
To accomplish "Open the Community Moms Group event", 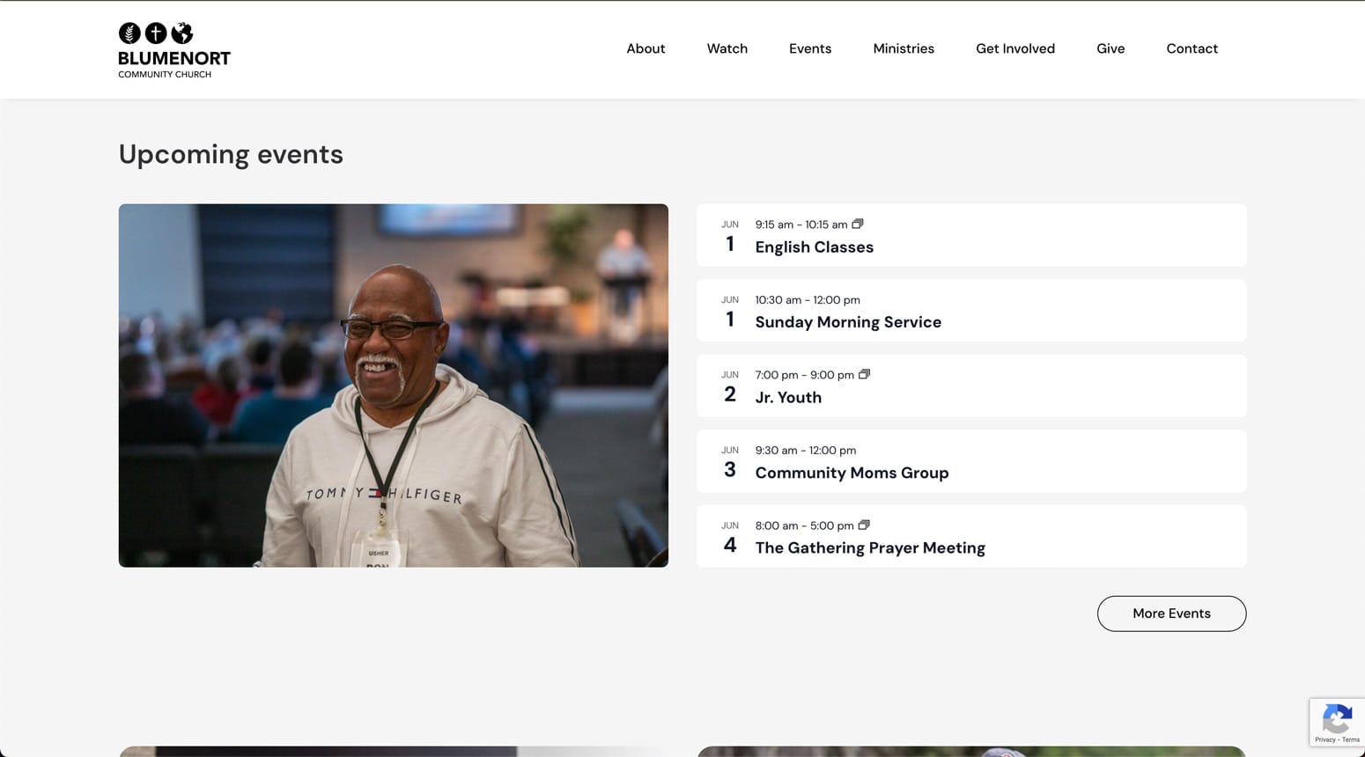I will tap(852, 473).
